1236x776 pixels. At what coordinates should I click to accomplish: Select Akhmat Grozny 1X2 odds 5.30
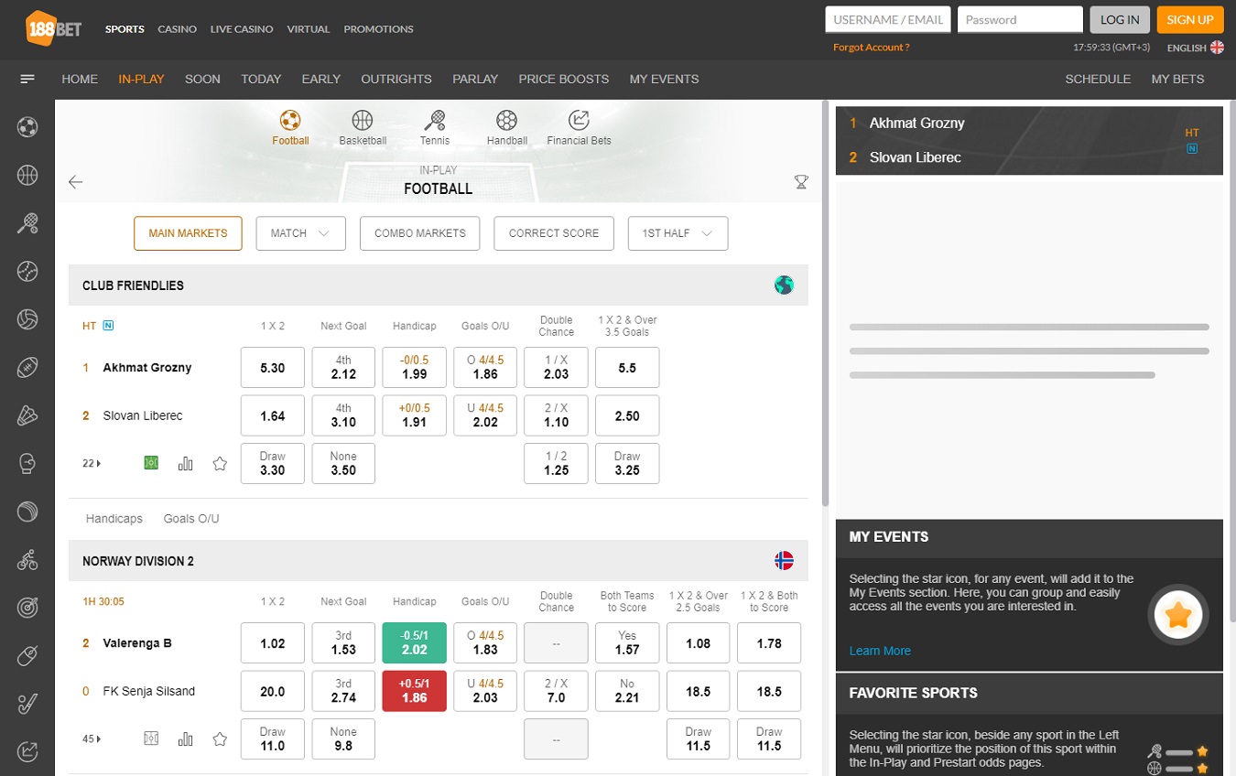[273, 367]
